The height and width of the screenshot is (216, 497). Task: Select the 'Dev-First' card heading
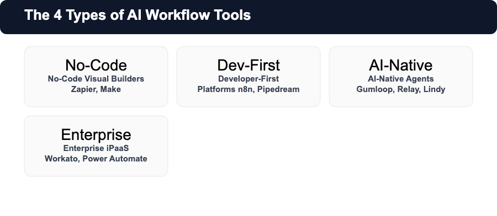pos(248,65)
